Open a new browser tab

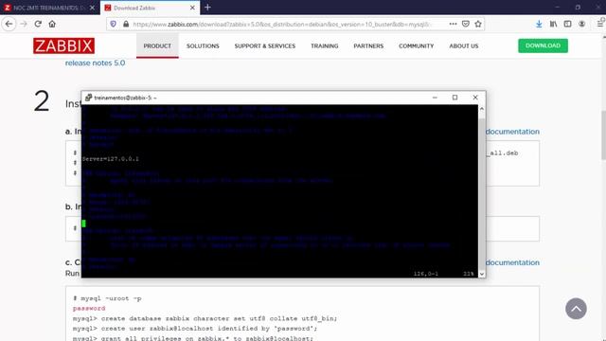207,8
